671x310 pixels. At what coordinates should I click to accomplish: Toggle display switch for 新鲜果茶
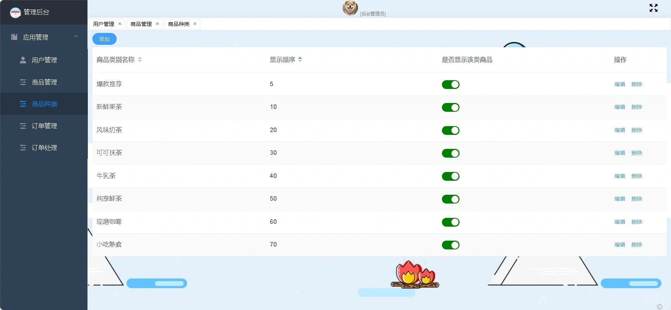tap(450, 107)
